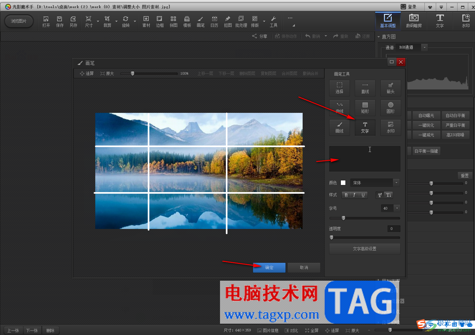The height and width of the screenshot is (335, 475).
Task: Expand the 排版 dropdown arrow
Action: [264, 22]
